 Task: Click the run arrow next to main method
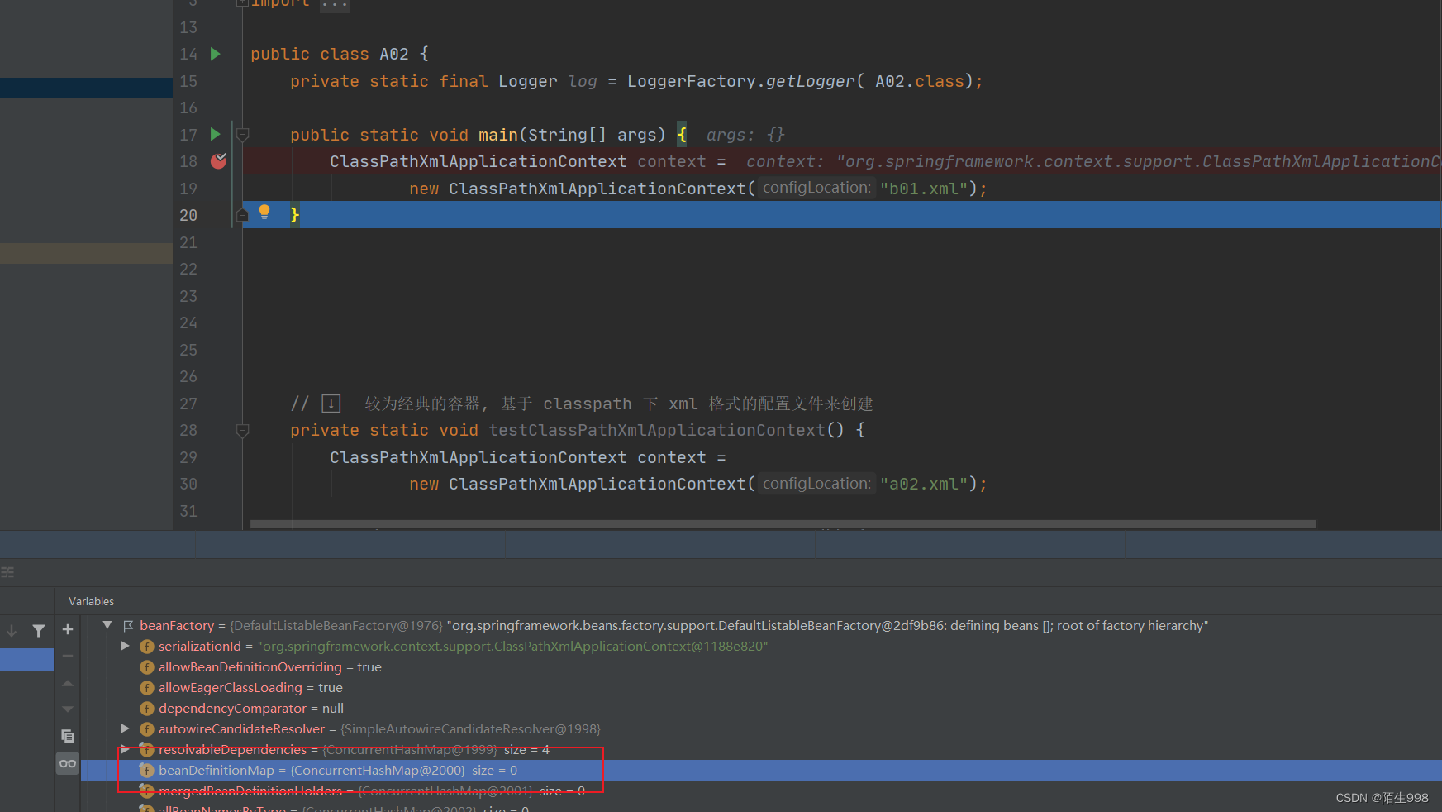215,134
